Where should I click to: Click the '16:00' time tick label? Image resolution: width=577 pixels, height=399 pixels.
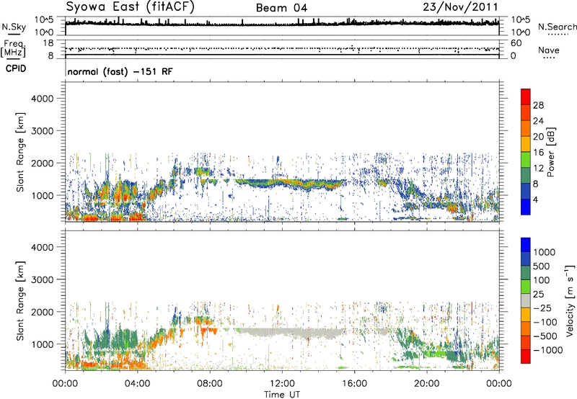point(354,384)
